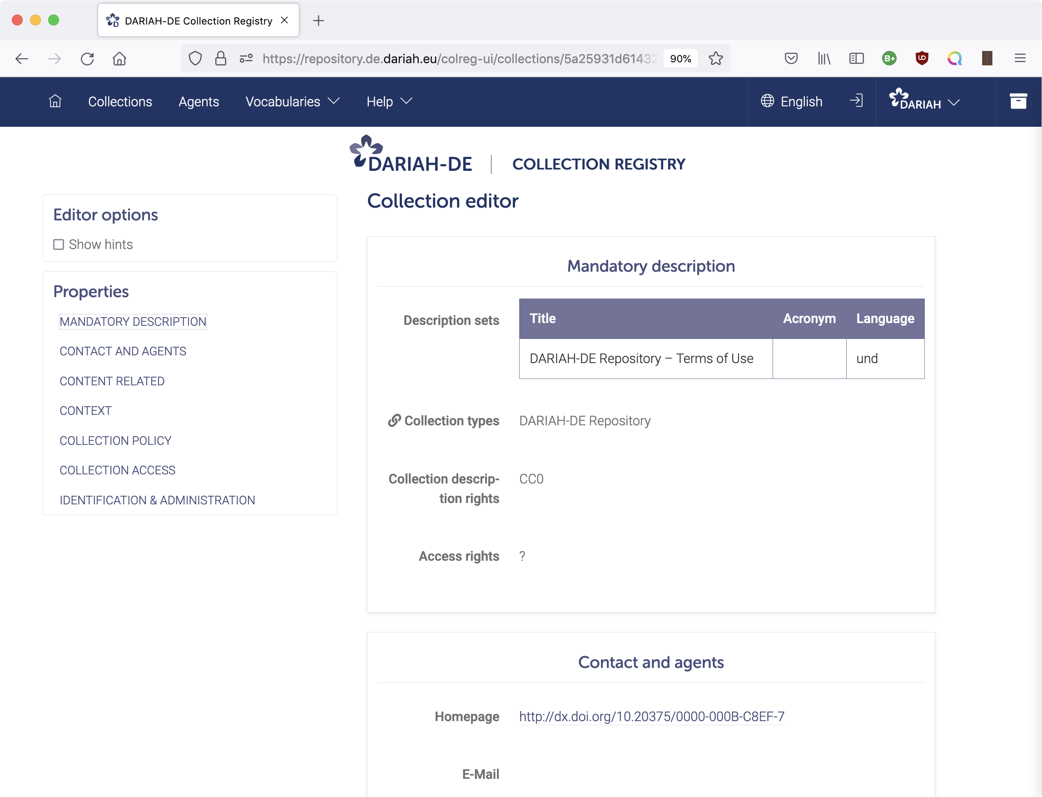Open the Collections menu item
Screen dimensions: 1042x797
(x=120, y=101)
